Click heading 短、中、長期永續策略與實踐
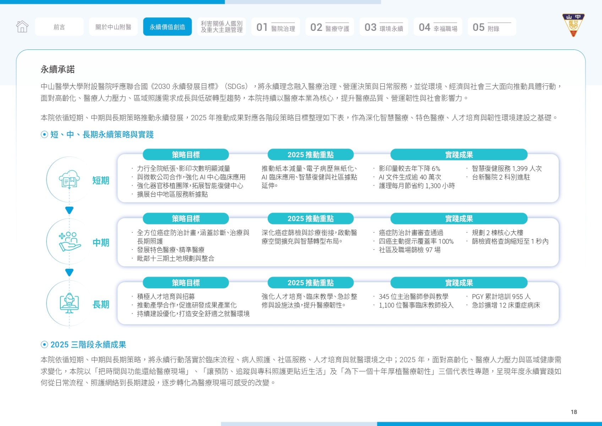The height and width of the screenshot is (426, 602). 102,135
